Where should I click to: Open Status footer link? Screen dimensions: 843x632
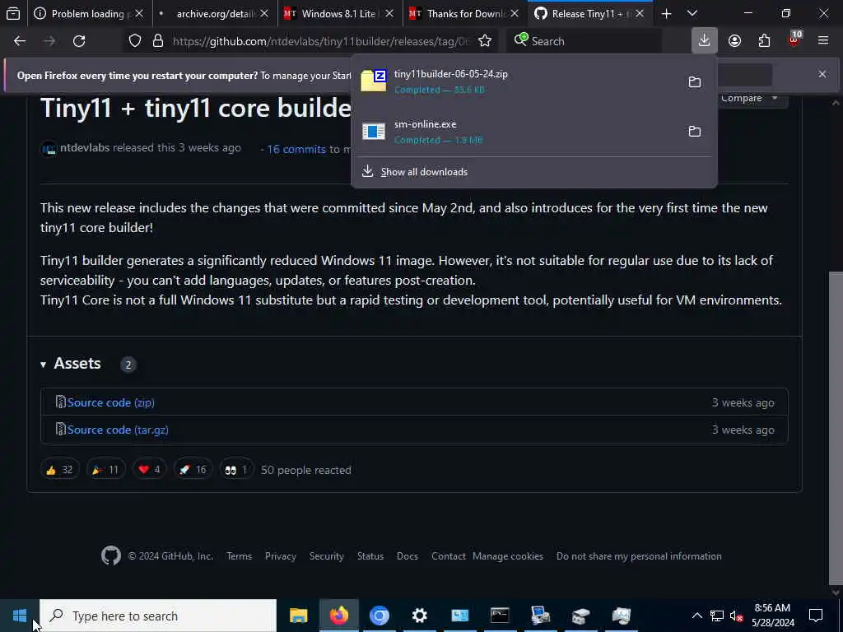(x=370, y=556)
